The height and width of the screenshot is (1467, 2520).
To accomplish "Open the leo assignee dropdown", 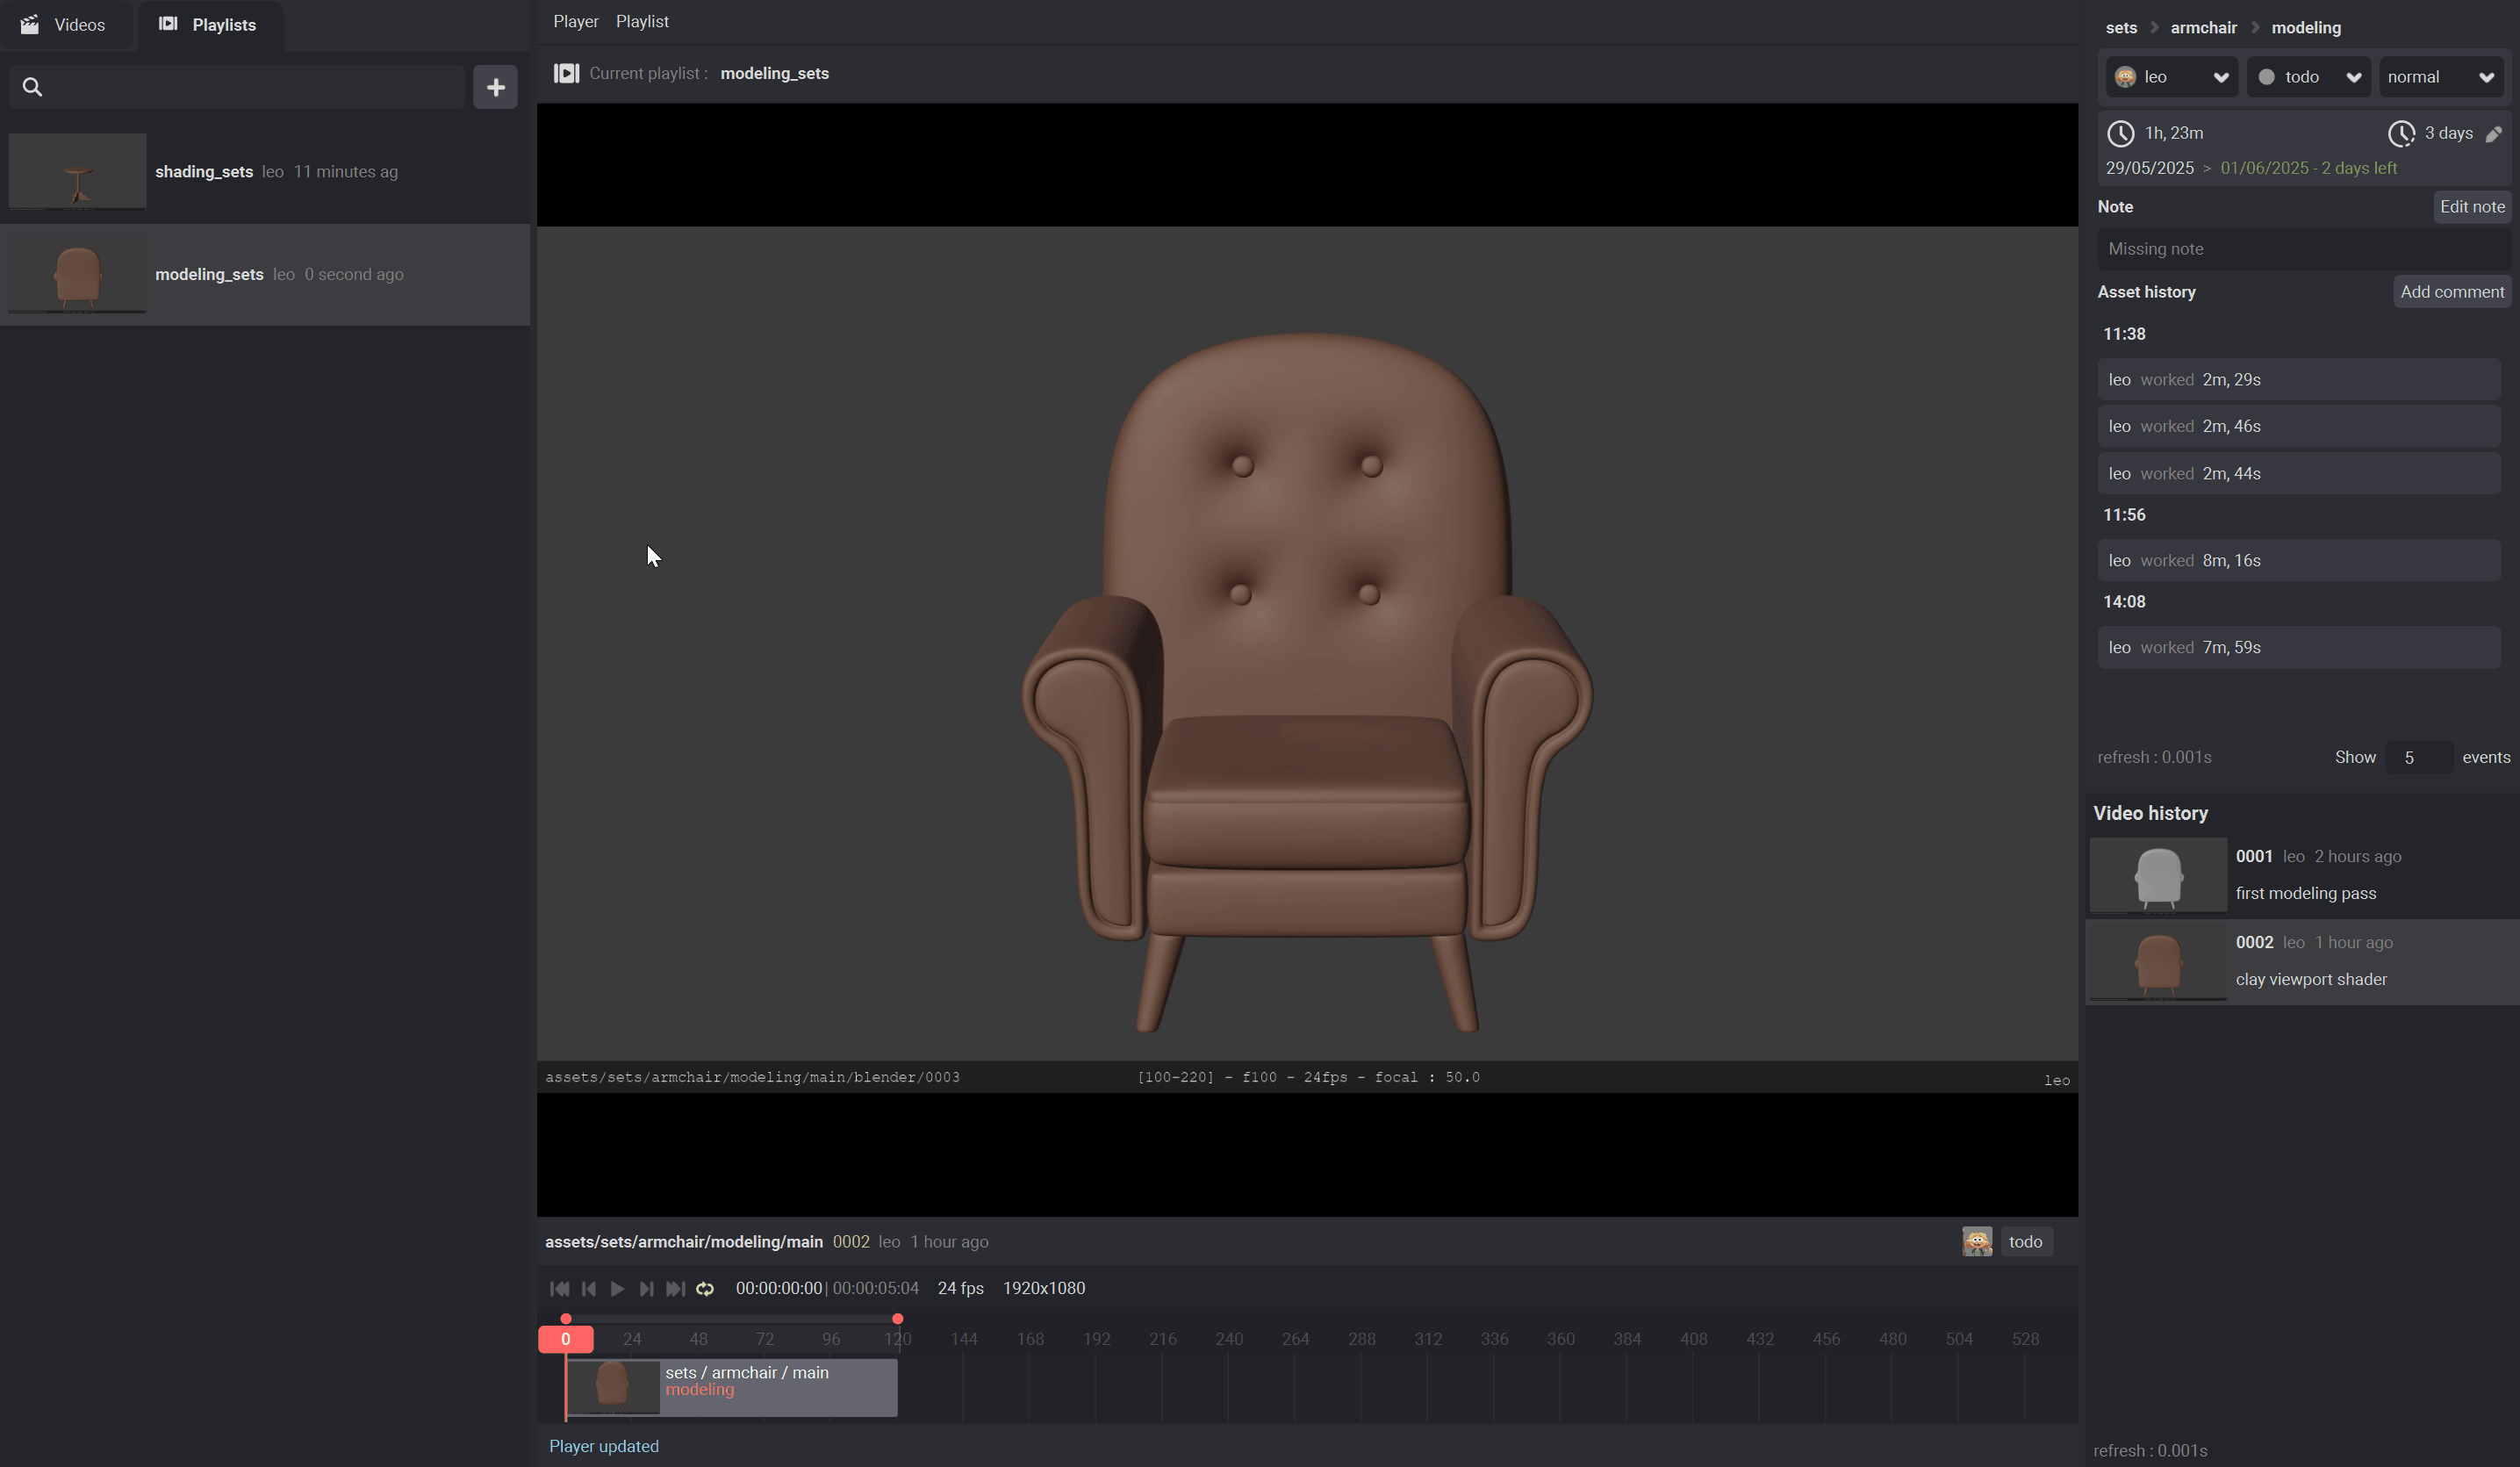I will (x=2171, y=77).
